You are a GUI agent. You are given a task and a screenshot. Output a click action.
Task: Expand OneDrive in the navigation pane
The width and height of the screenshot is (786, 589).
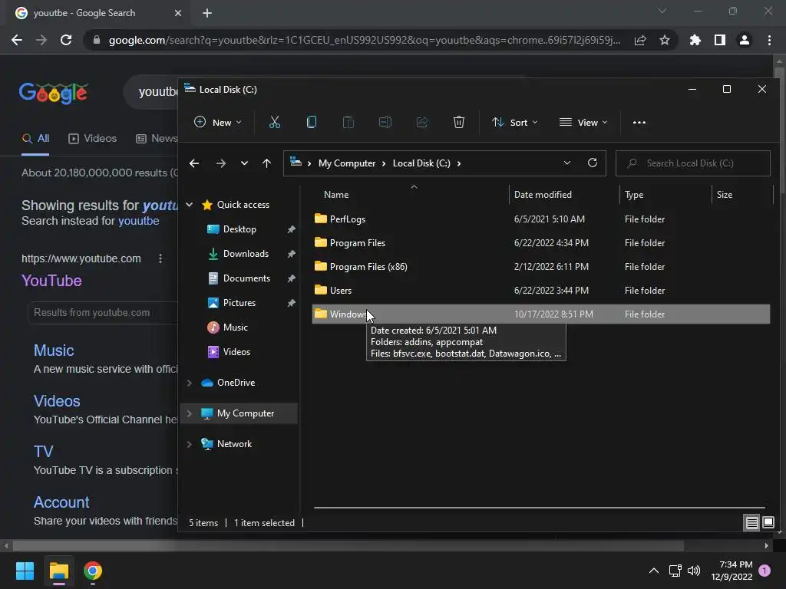[190, 383]
